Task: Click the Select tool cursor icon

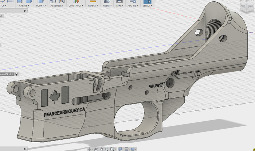Action: (x=147, y=1)
